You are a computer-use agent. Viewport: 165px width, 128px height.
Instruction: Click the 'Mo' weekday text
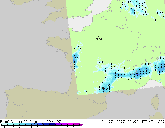97,122
